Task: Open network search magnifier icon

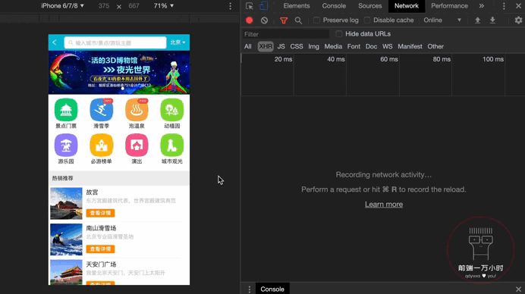Action: [298, 20]
